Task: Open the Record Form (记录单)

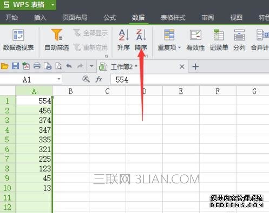Action: [x=219, y=40]
